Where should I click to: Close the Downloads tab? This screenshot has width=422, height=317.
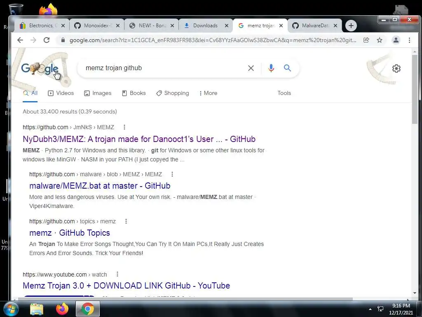coord(227,26)
